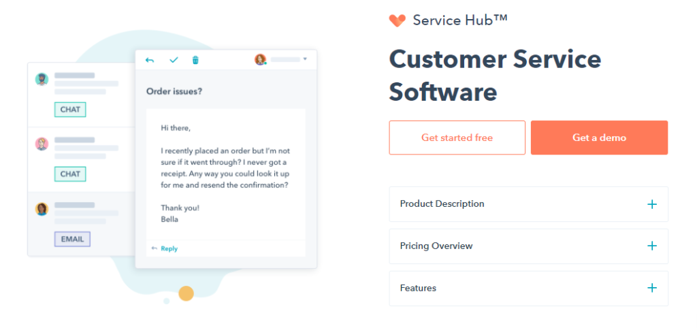697x328 pixels.
Task: Mark conversation done with checkmark icon
Action: coord(174,60)
